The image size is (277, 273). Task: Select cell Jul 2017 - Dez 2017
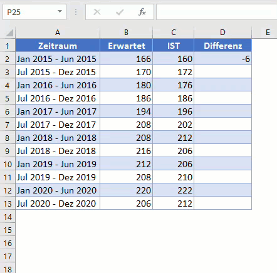[x=58, y=125]
